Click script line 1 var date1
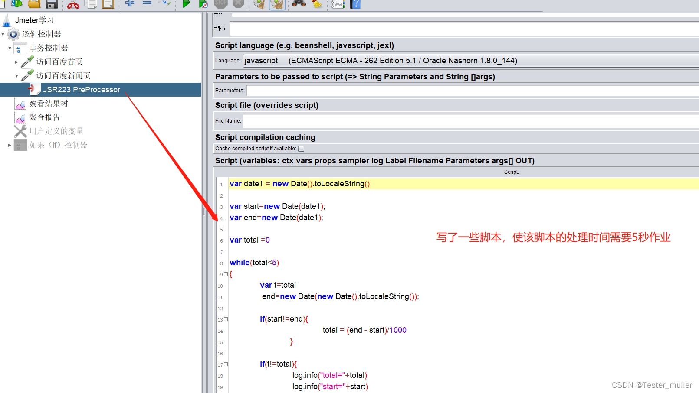 [300, 184]
